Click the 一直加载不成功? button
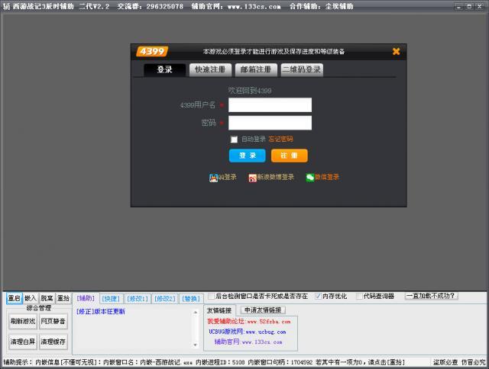This screenshot has height=369, width=489. tap(431, 296)
